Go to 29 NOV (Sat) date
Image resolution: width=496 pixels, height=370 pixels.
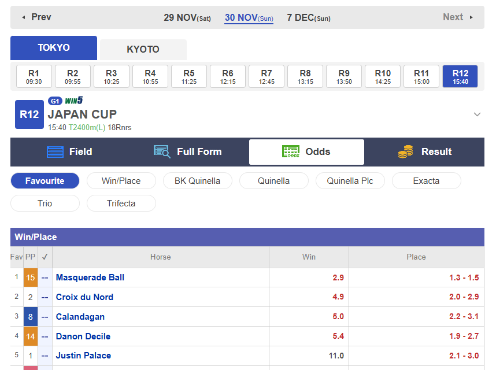coord(187,18)
